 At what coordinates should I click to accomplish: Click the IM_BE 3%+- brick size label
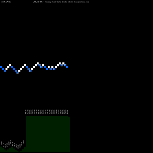[39, 2]
